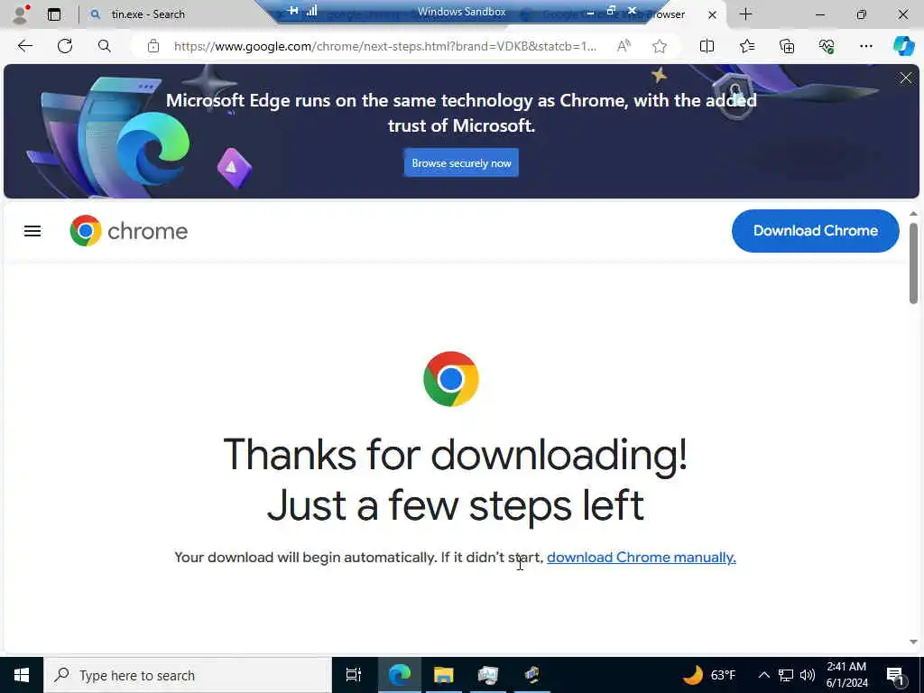Dismiss the Microsoft Edge banner
The image size is (924, 693).
tap(906, 78)
